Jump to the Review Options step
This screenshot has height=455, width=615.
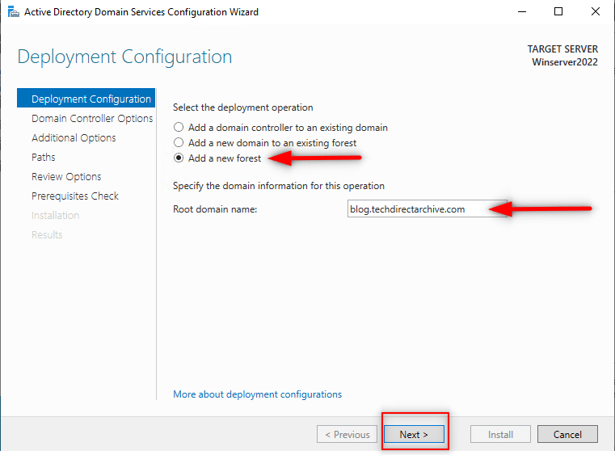(x=66, y=177)
